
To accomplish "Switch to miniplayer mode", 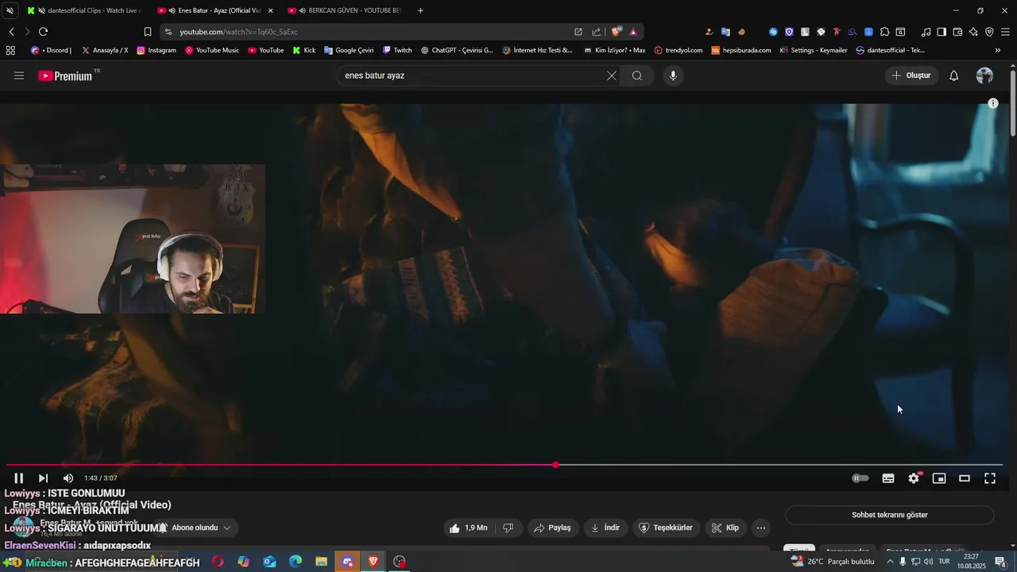I will click(x=939, y=478).
